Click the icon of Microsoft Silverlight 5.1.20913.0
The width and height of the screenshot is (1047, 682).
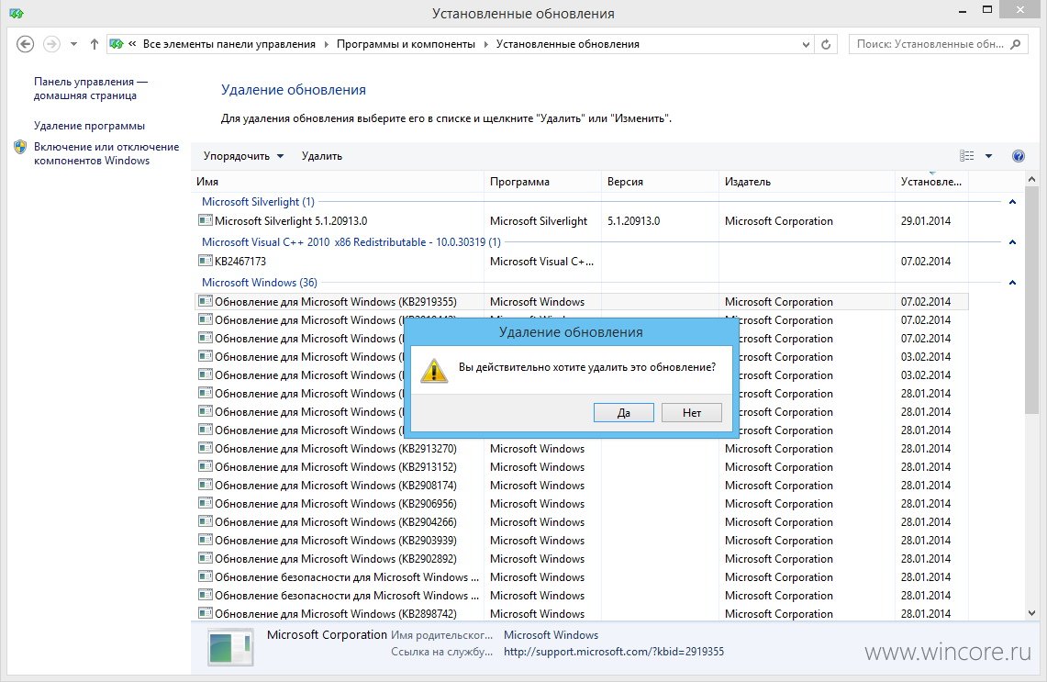pos(206,220)
